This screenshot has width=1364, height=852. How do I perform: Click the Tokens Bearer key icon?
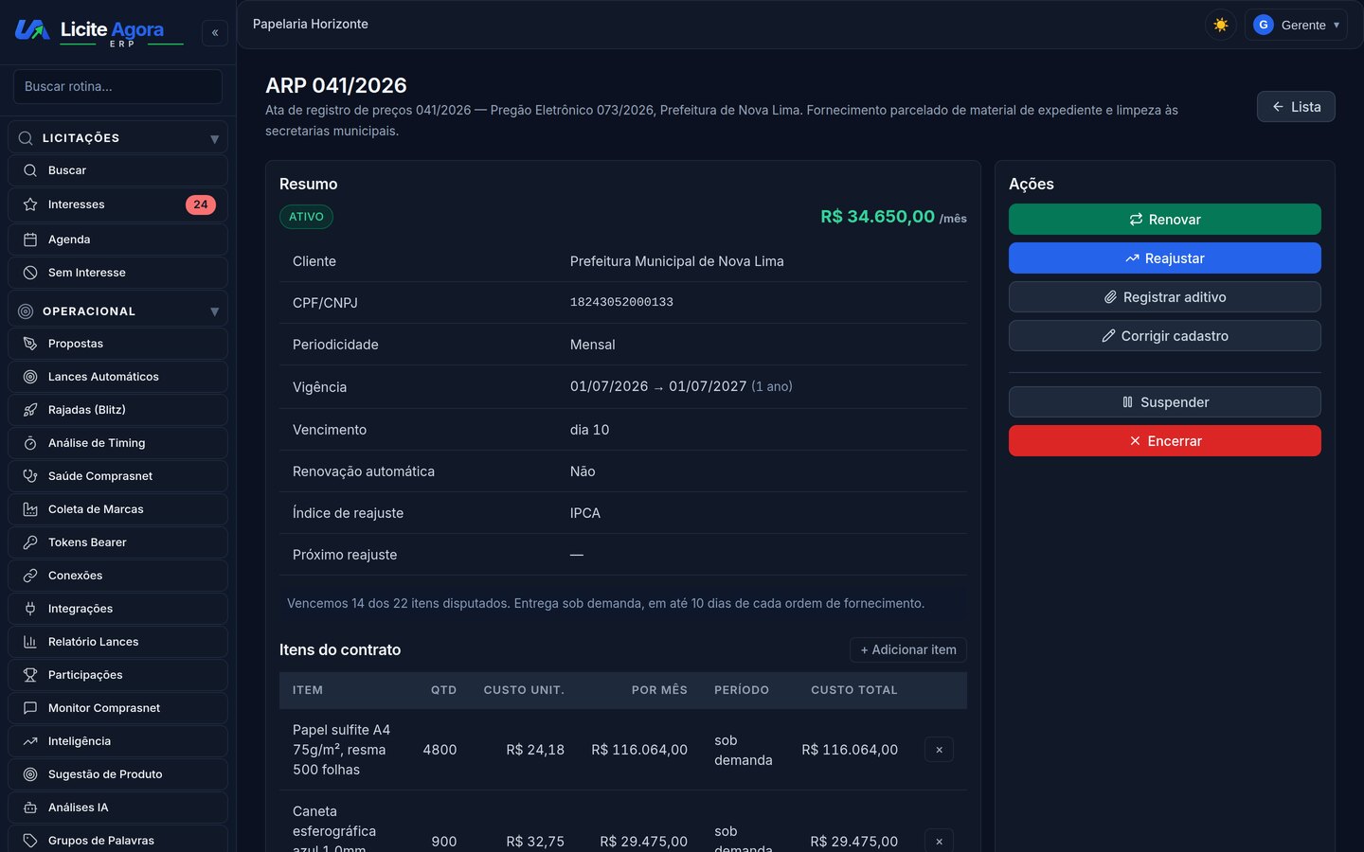click(30, 542)
